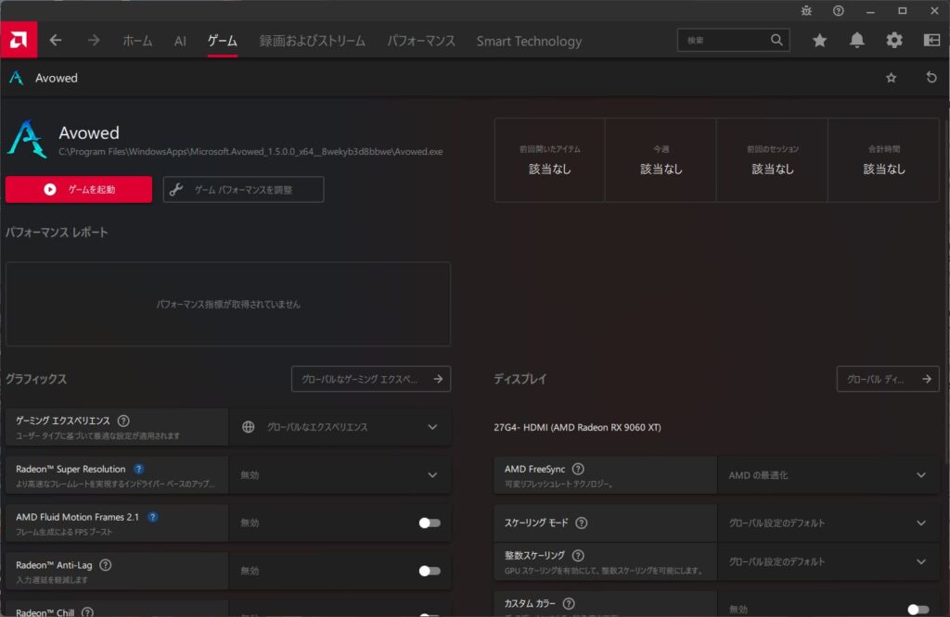Viewport: 950px width, 617px height.
Task: Show help for カスタム カラー
Action: (569, 603)
